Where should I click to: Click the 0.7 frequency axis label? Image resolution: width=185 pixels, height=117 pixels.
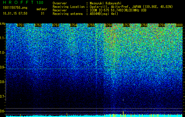point(3,97)
